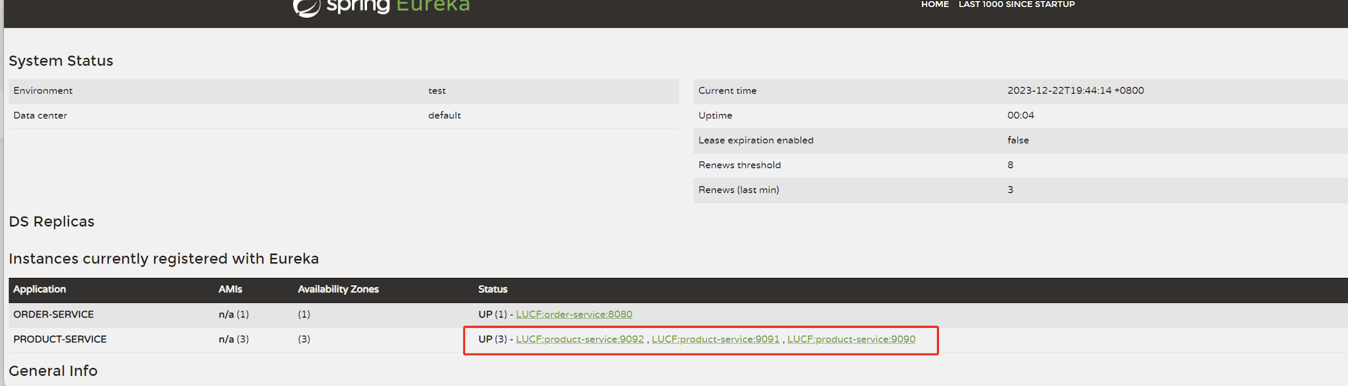Click the DS Replicas heading
The image size is (1348, 386).
pyautogui.click(x=51, y=221)
